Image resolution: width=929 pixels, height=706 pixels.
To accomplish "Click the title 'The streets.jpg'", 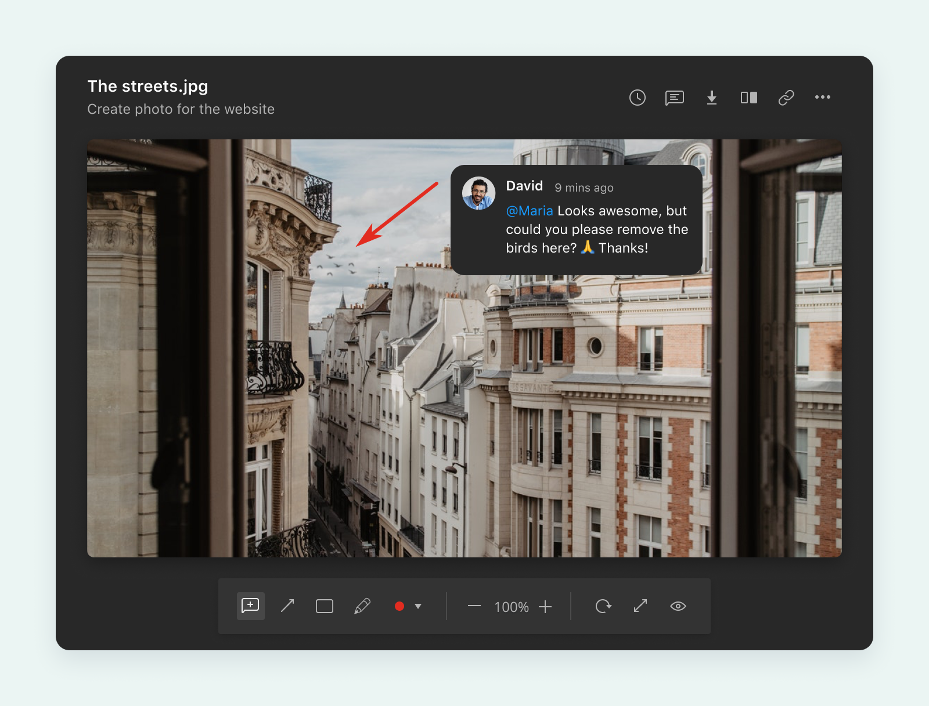I will pos(147,86).
